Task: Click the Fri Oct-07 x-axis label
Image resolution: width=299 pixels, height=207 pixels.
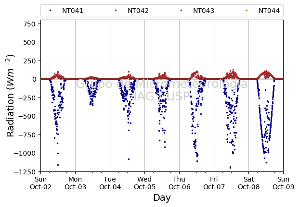Action: point(214,183)
